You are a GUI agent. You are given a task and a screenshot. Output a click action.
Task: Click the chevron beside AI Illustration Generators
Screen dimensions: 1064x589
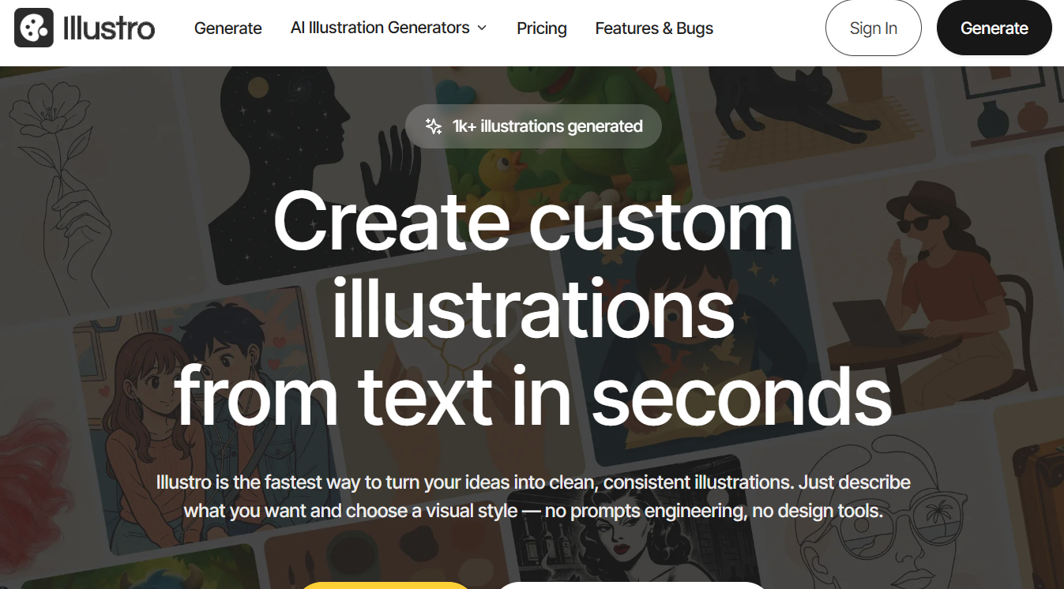tap(482, 28)
